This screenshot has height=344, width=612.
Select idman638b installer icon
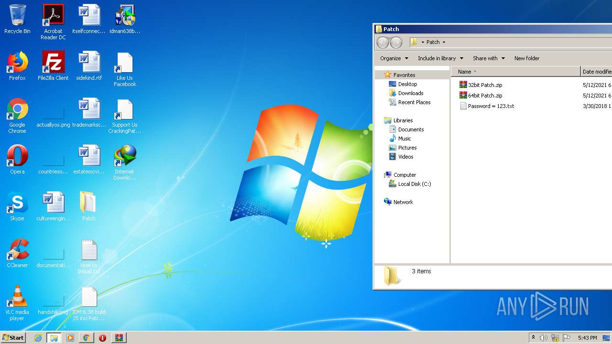(x=125, y=19)
